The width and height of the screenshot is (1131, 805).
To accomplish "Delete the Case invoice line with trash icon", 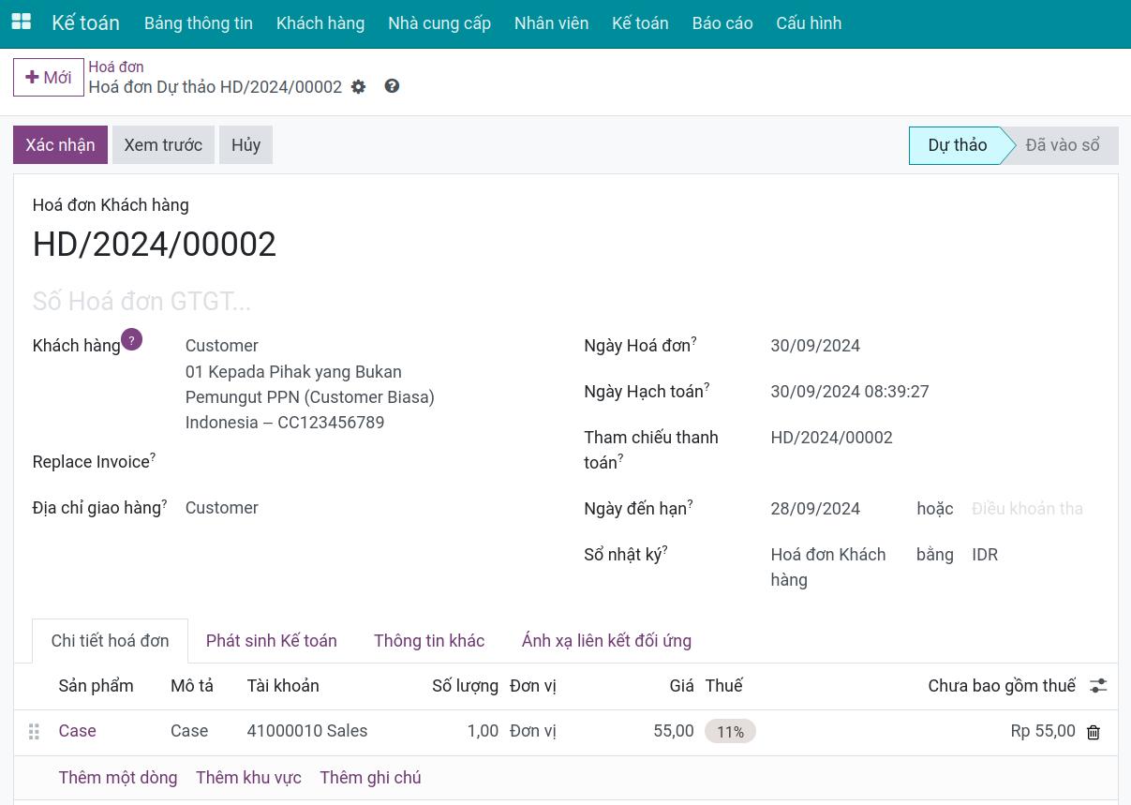I will 1093,732.
